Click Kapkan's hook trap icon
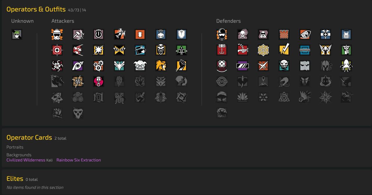Viewport: 372px width, 195px height. [222, 50]
